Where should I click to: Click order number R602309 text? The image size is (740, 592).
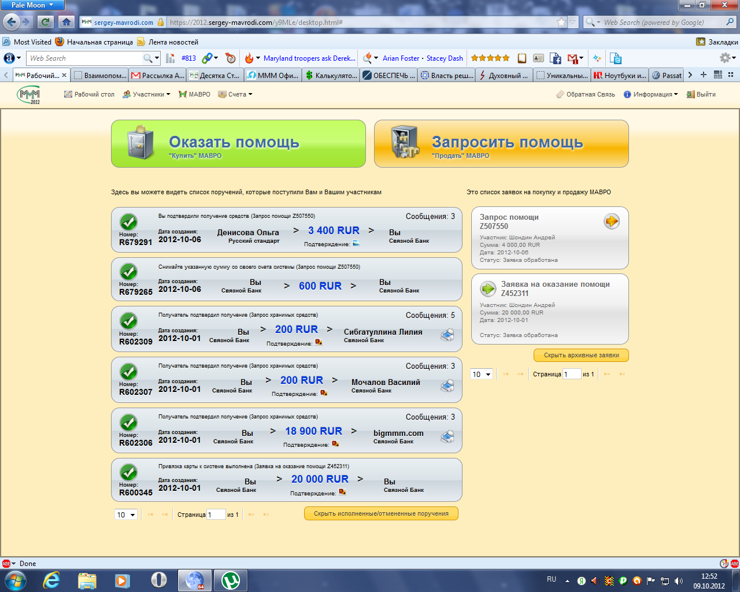tap(136, 342)
